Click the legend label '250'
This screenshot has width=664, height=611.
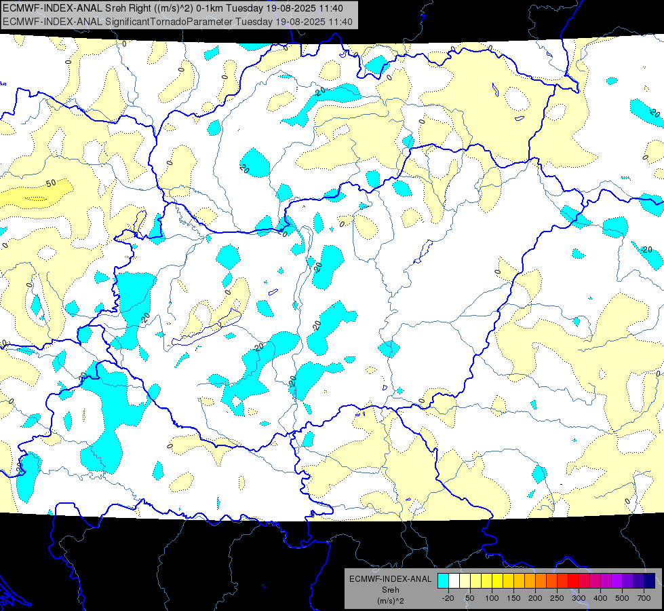(557, 598)
